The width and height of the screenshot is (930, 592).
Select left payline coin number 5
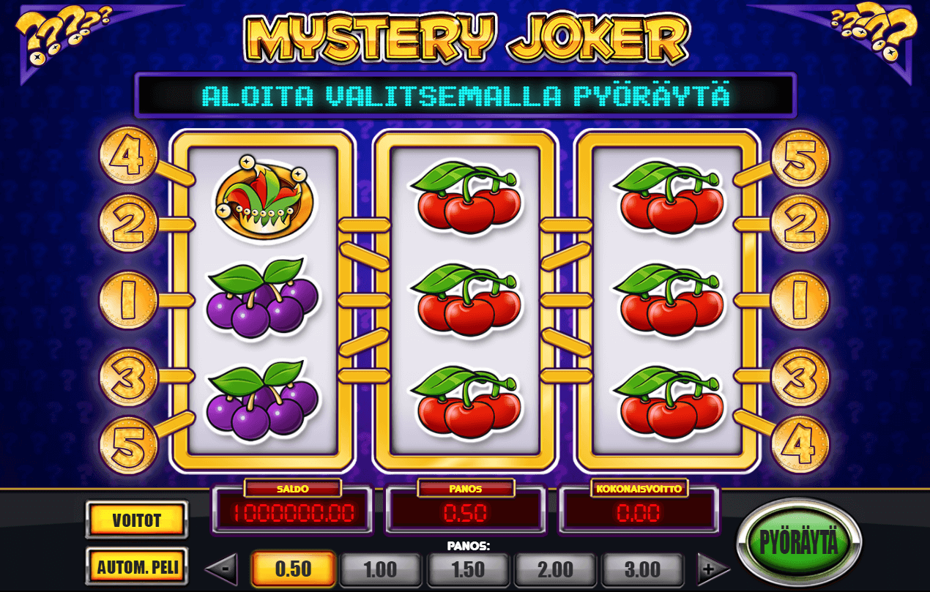129,445
